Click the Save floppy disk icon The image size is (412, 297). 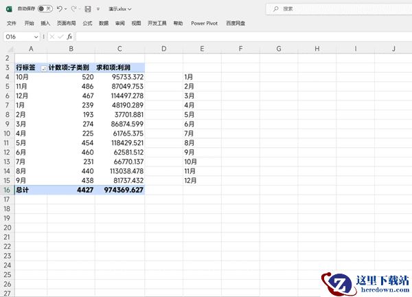pos(88,9)
